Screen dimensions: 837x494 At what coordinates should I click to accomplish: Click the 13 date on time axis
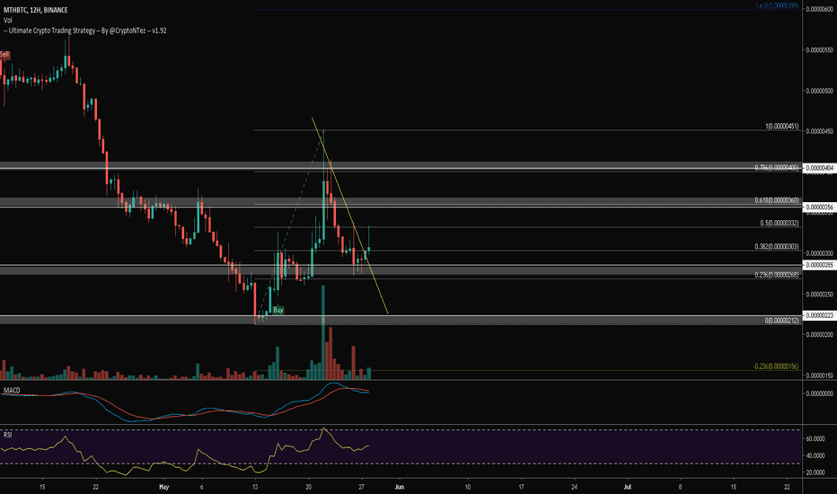point(255,487)
